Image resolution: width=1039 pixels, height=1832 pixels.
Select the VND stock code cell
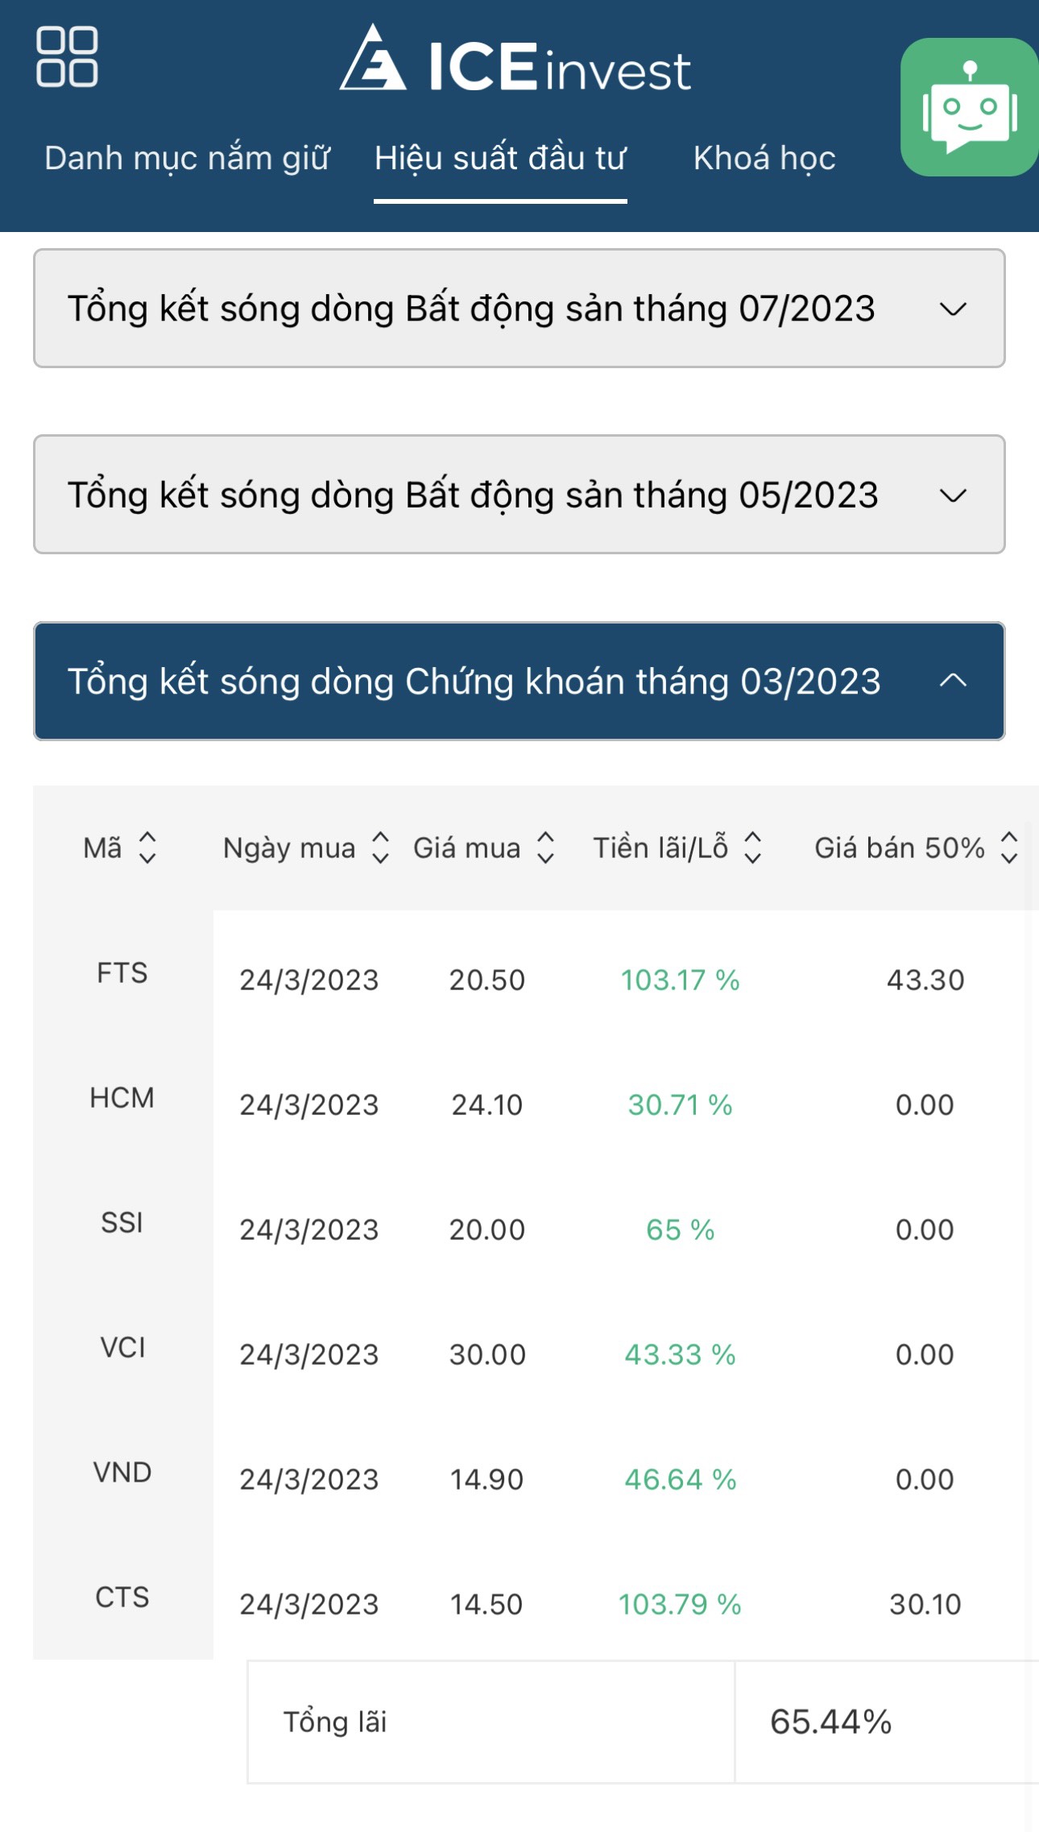tap(122, 1473)
